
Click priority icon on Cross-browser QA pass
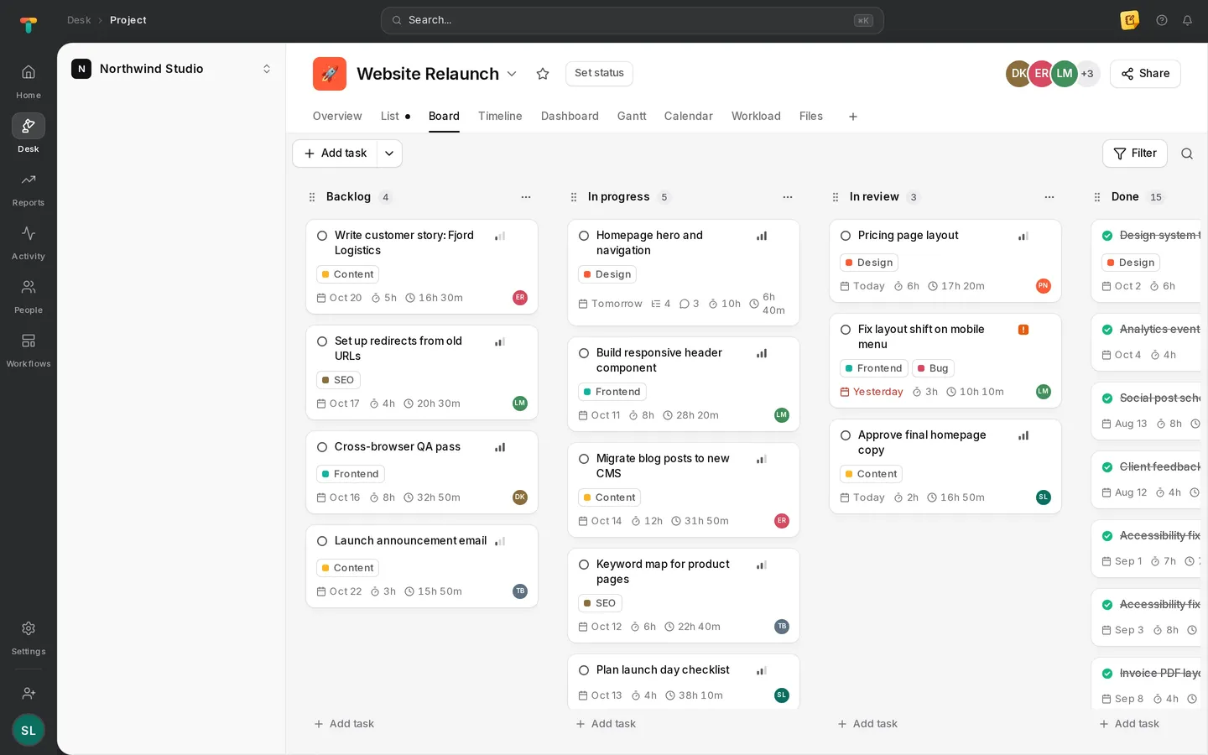point(500,447)
